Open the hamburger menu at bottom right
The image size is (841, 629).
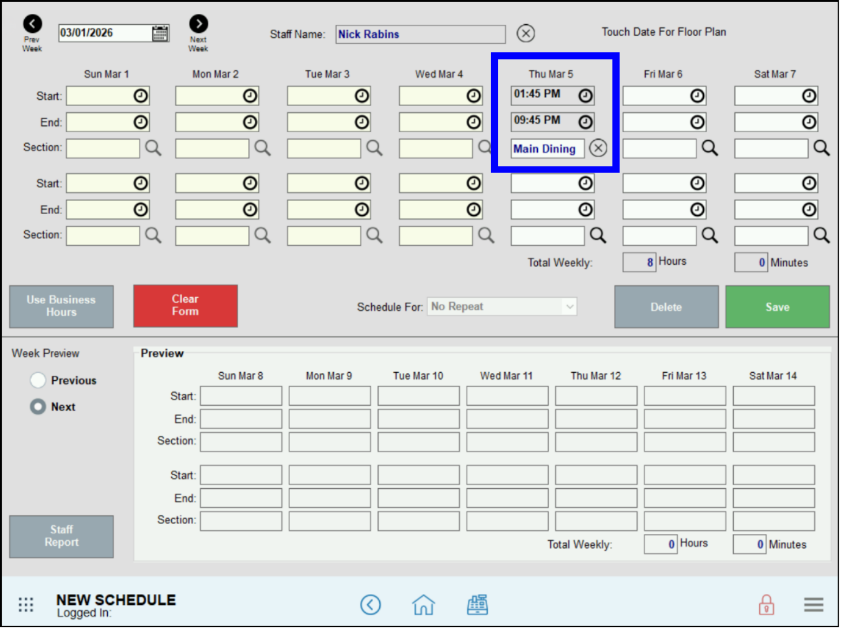coord(813,605)
